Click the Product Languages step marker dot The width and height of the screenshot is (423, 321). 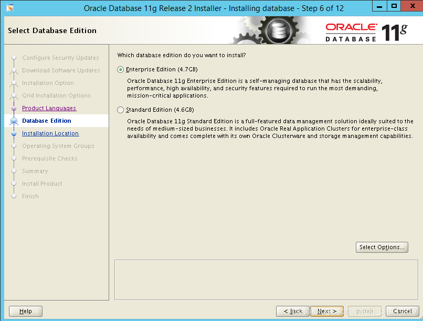[14, 109]
